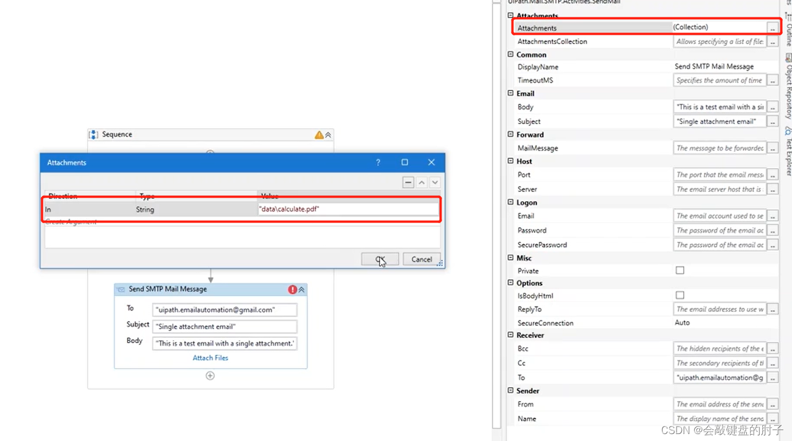Collapse the Misc properties category
The width and height of the screenshot is (792, 441).
[x=510, y=258]
